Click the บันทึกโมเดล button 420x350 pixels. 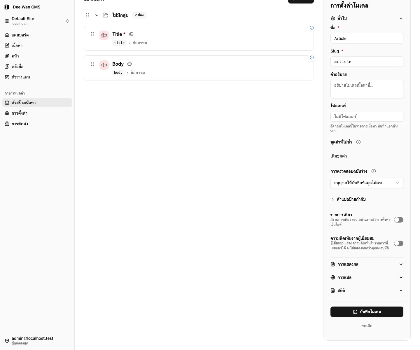coord(367,312)
